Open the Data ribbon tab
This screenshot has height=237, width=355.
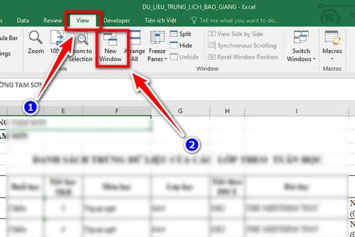tap(23, 21)
